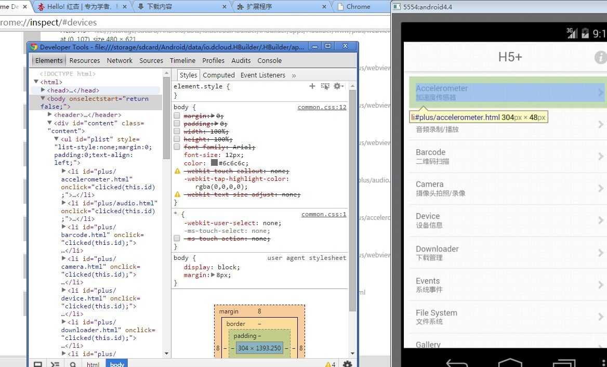Click warning icon beside -webkit-touch-callout
The width and height of the screenshot is (607, 367).
pos(177,171)
